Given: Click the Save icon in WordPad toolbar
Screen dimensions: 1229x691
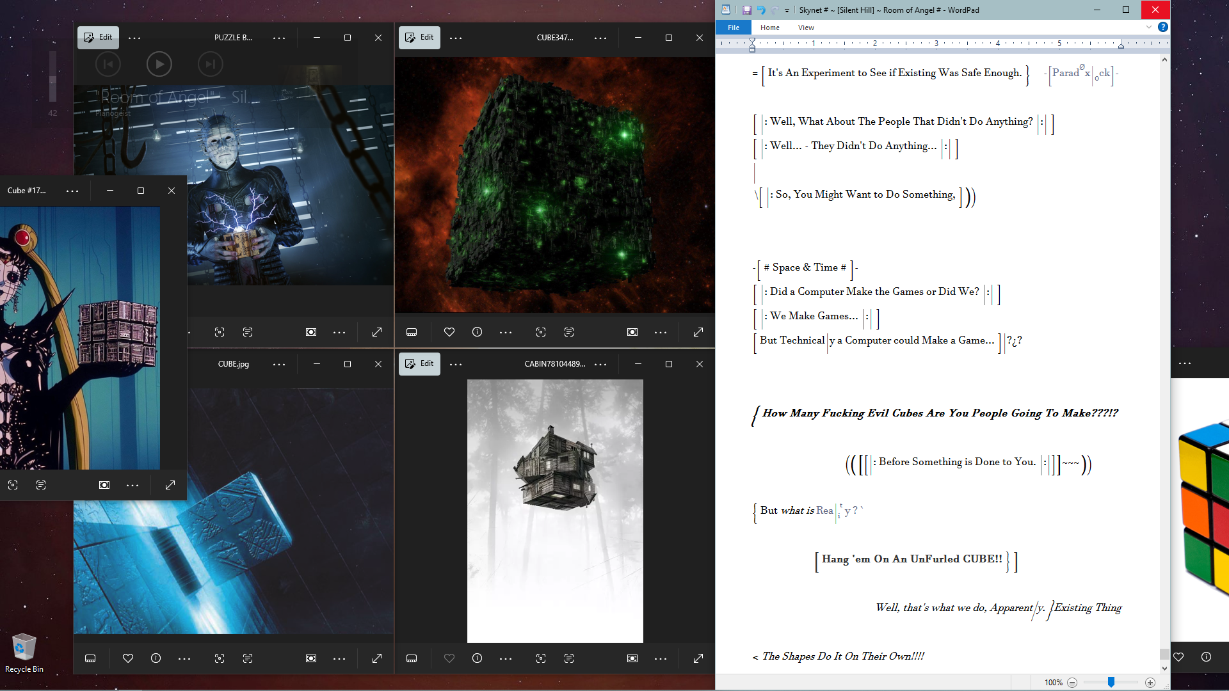Looking at the screenshot, I should pos(746,10).
